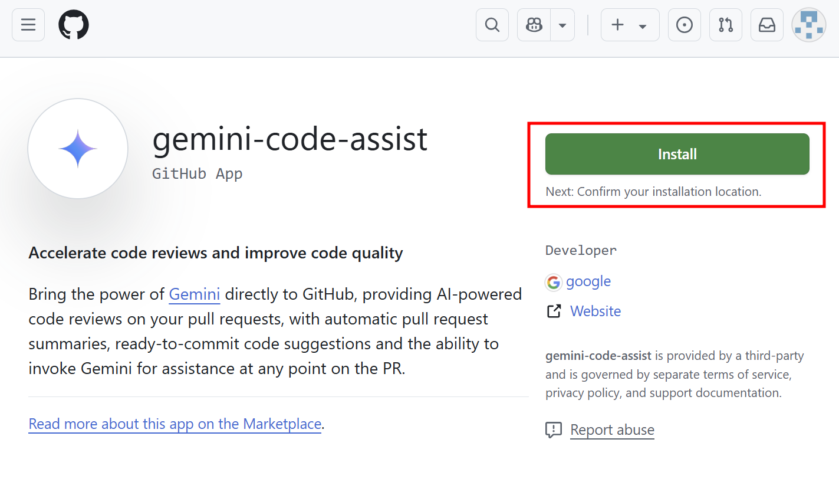Viewport: 839px width, 482px height.
Task: Click the GitHub Copilot icon
Action: tap(533, 25)
